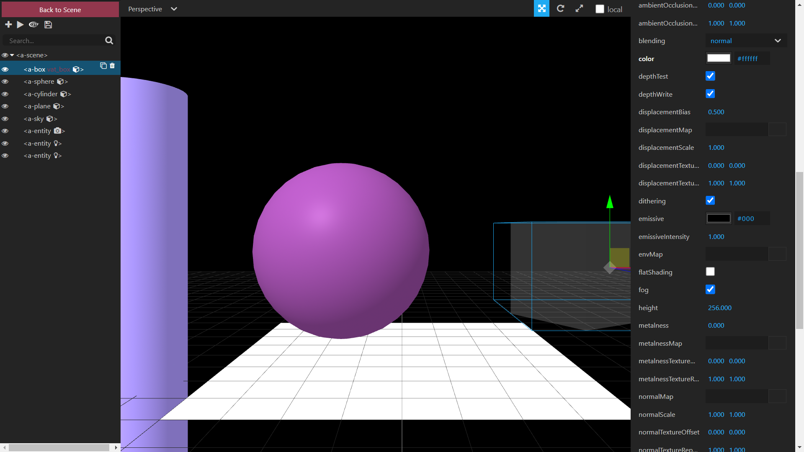Hide the a-cylinder entity
Screen dimensions: 804x452
(x=5, y=94)
